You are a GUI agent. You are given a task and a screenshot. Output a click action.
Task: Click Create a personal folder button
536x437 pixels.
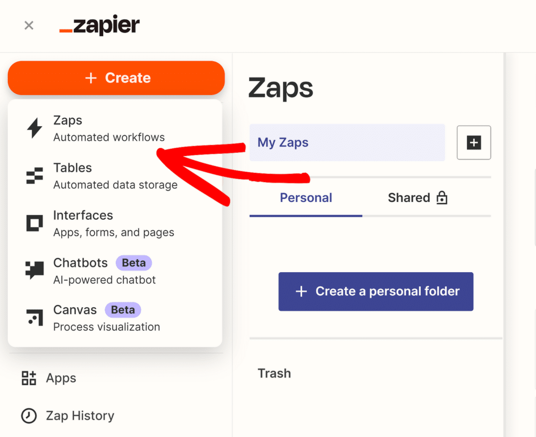point(376,292)
